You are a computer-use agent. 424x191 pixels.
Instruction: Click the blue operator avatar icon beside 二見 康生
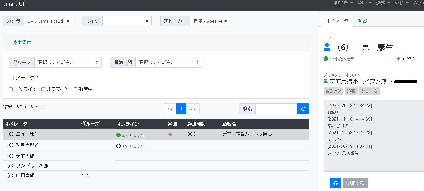tap(327, 47)
